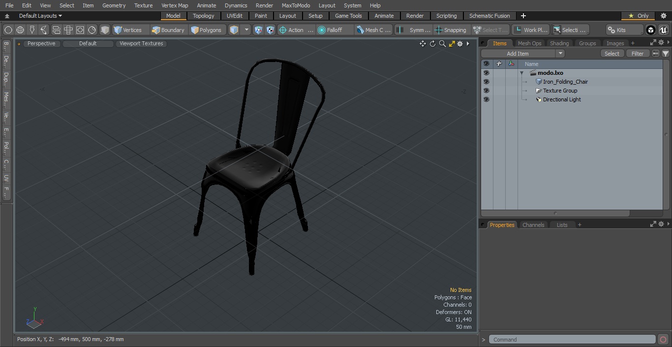
Task: Expand viewport options arrow
Action: pyautogui.click(x=468, y=44)
